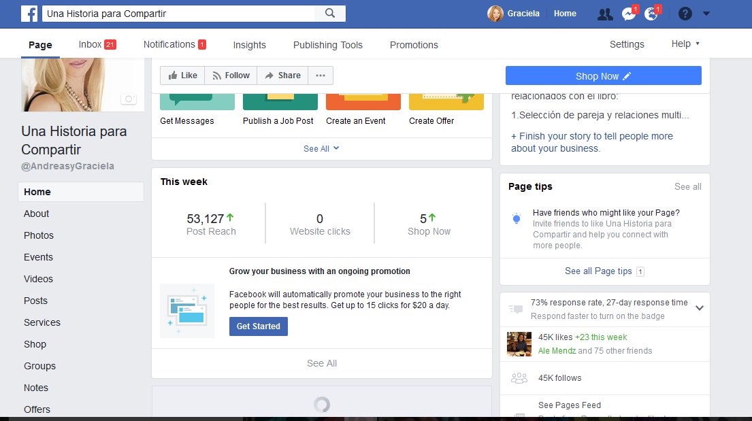Open Services in the left sidebar
752x421 pixels.
tap(42, 322)
